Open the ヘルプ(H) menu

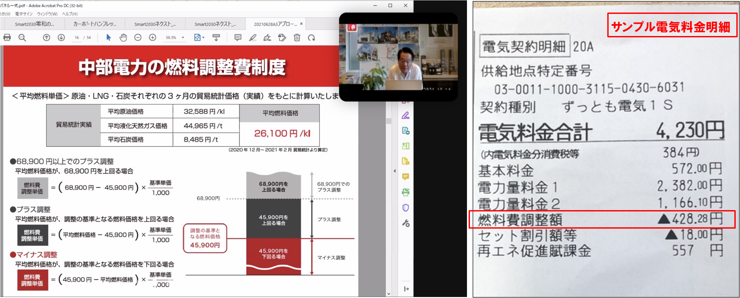tap(70, 14)
